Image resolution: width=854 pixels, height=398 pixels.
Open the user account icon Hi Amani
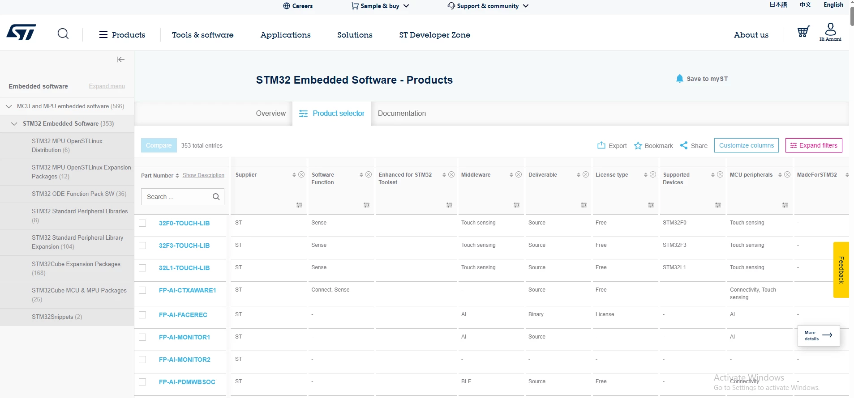point(830,32)
